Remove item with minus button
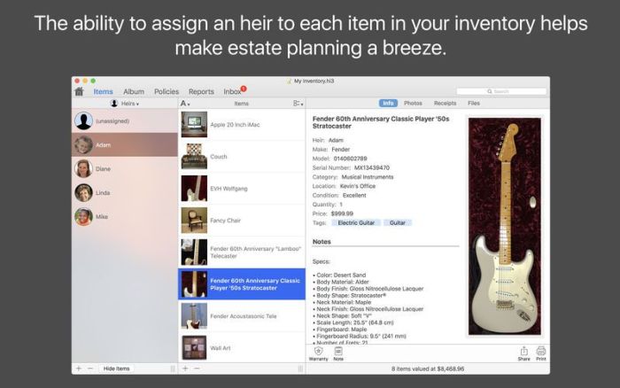This screenshot has width=620, height=388. click(x=197, y=369)
